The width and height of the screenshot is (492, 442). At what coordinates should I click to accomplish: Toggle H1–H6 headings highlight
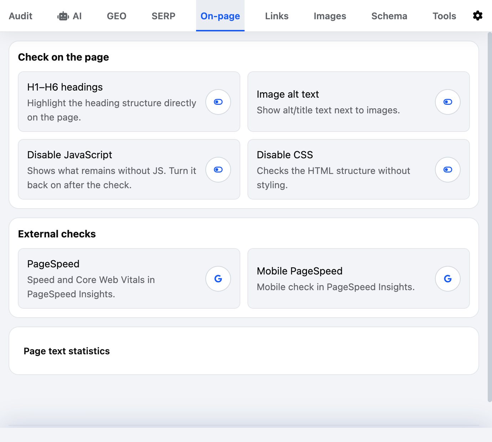pos(218,102)
